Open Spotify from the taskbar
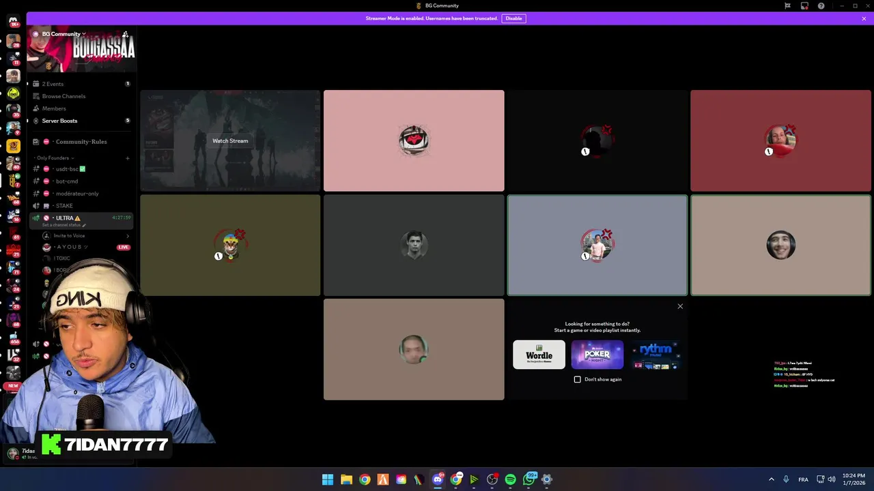Screen dimensions: 874x491 510,479
